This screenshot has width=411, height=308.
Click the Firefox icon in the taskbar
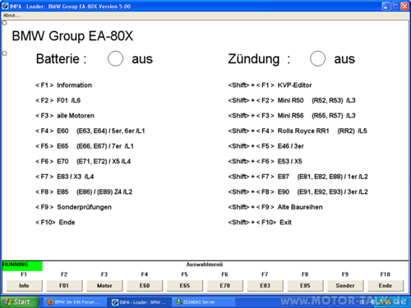tap(50, 302)
